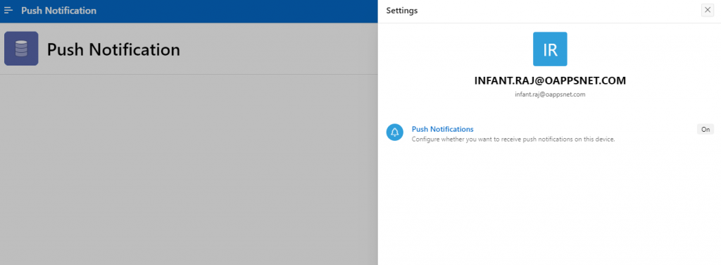Image resolution: width=721 pixels, height=265 pixels.
Task: Open the hamburger navigation menu
Action: [x=8, y=11]
